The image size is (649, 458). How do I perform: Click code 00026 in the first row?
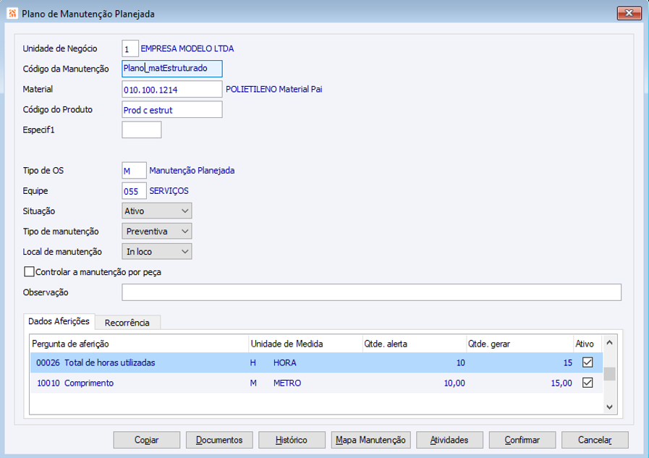point(48,362)
